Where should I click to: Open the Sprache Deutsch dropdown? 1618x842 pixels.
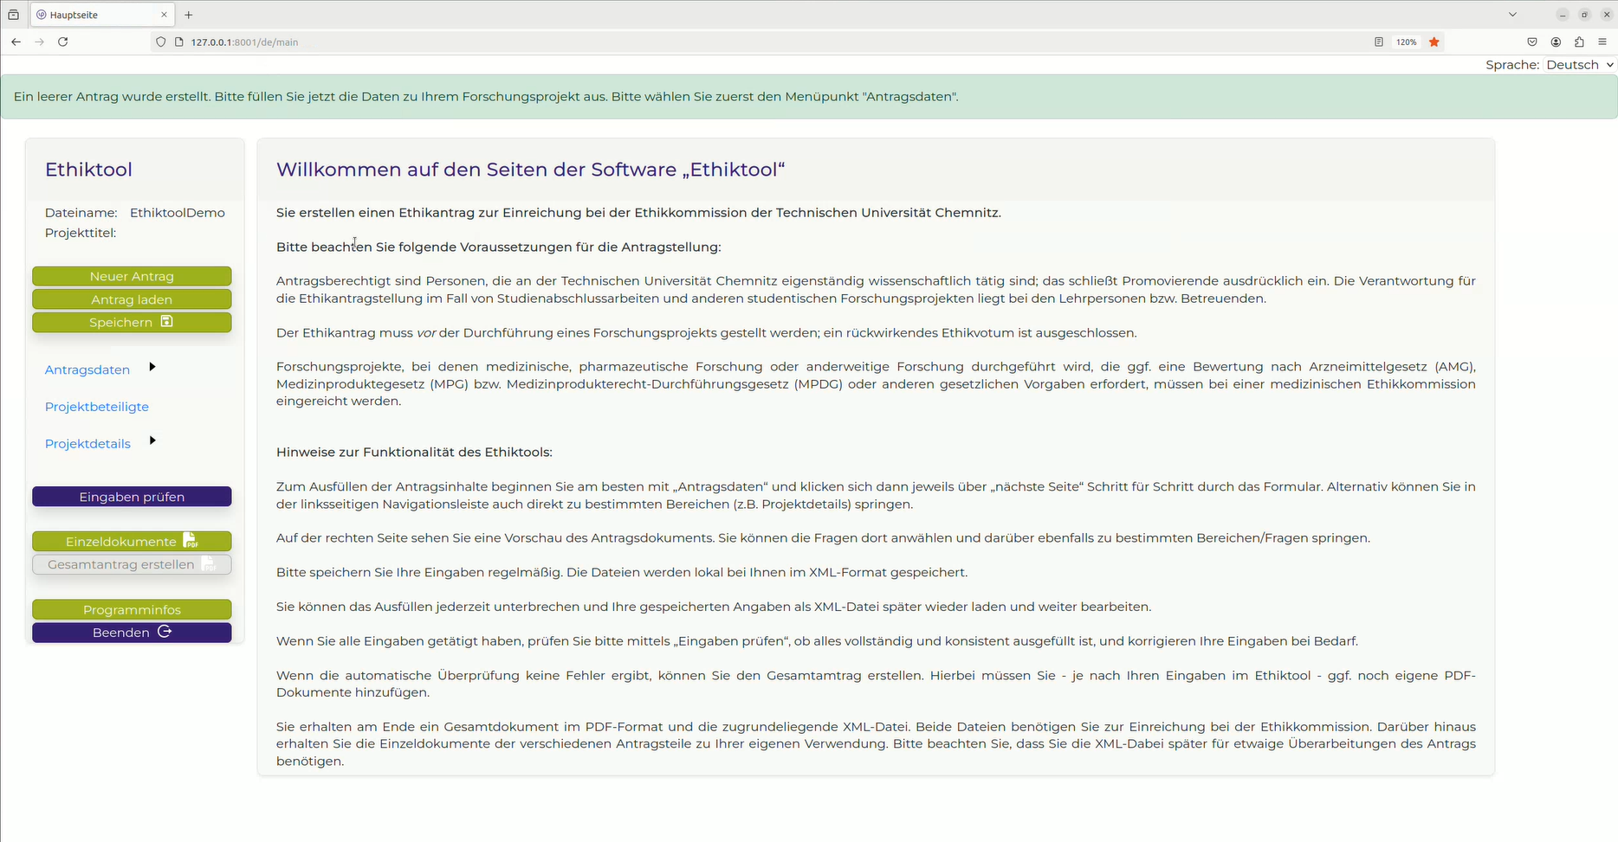click(1581, 65)
